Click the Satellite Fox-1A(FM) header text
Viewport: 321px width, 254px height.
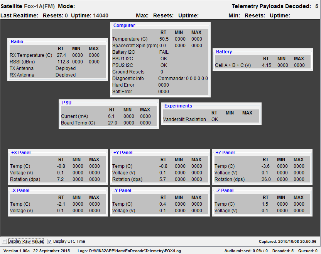pyautogui.click(x=28, y=6)
